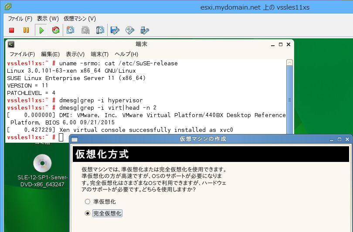Click the floppy disk device toolbar icon
The image size is (353, 232).
click(115, 30)
